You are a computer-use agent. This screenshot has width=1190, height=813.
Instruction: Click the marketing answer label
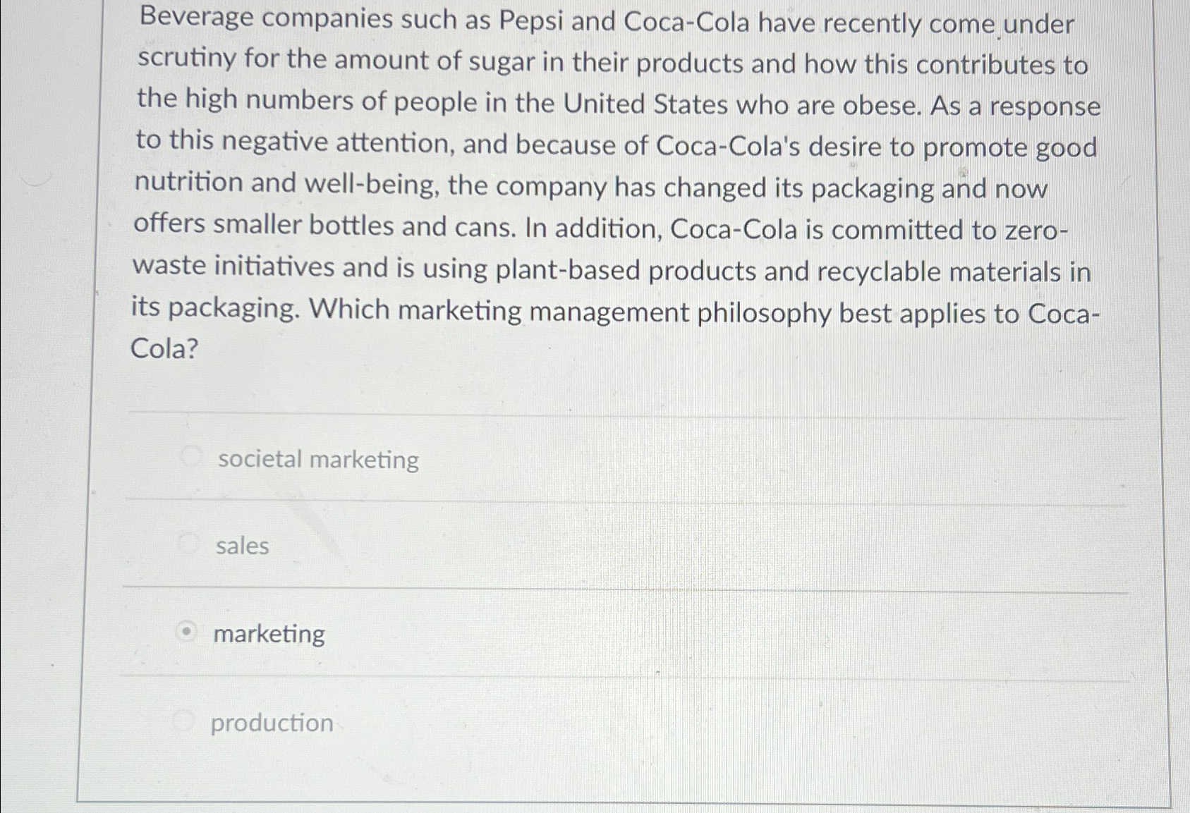tap(269, 634)
